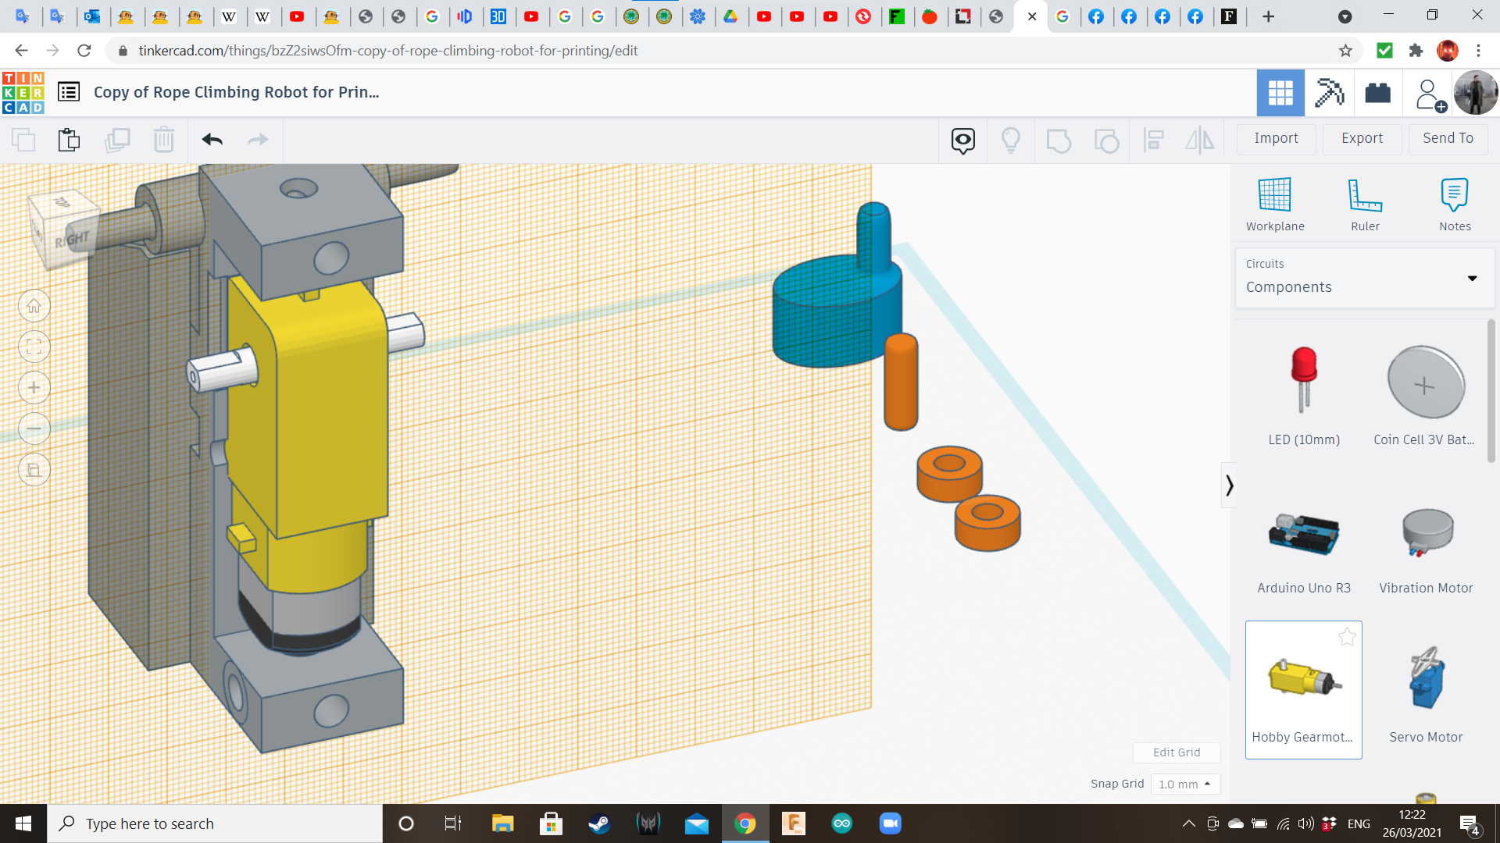Viewport: 1500px width, 843px height.
Task: Switch to 3D design grid view tab
Action: click(x=1280, y=93)
